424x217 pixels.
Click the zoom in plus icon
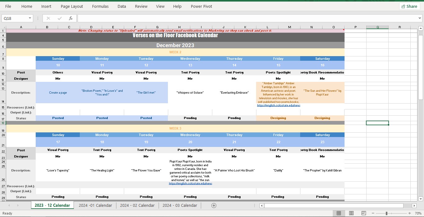[x=410, y=213]
